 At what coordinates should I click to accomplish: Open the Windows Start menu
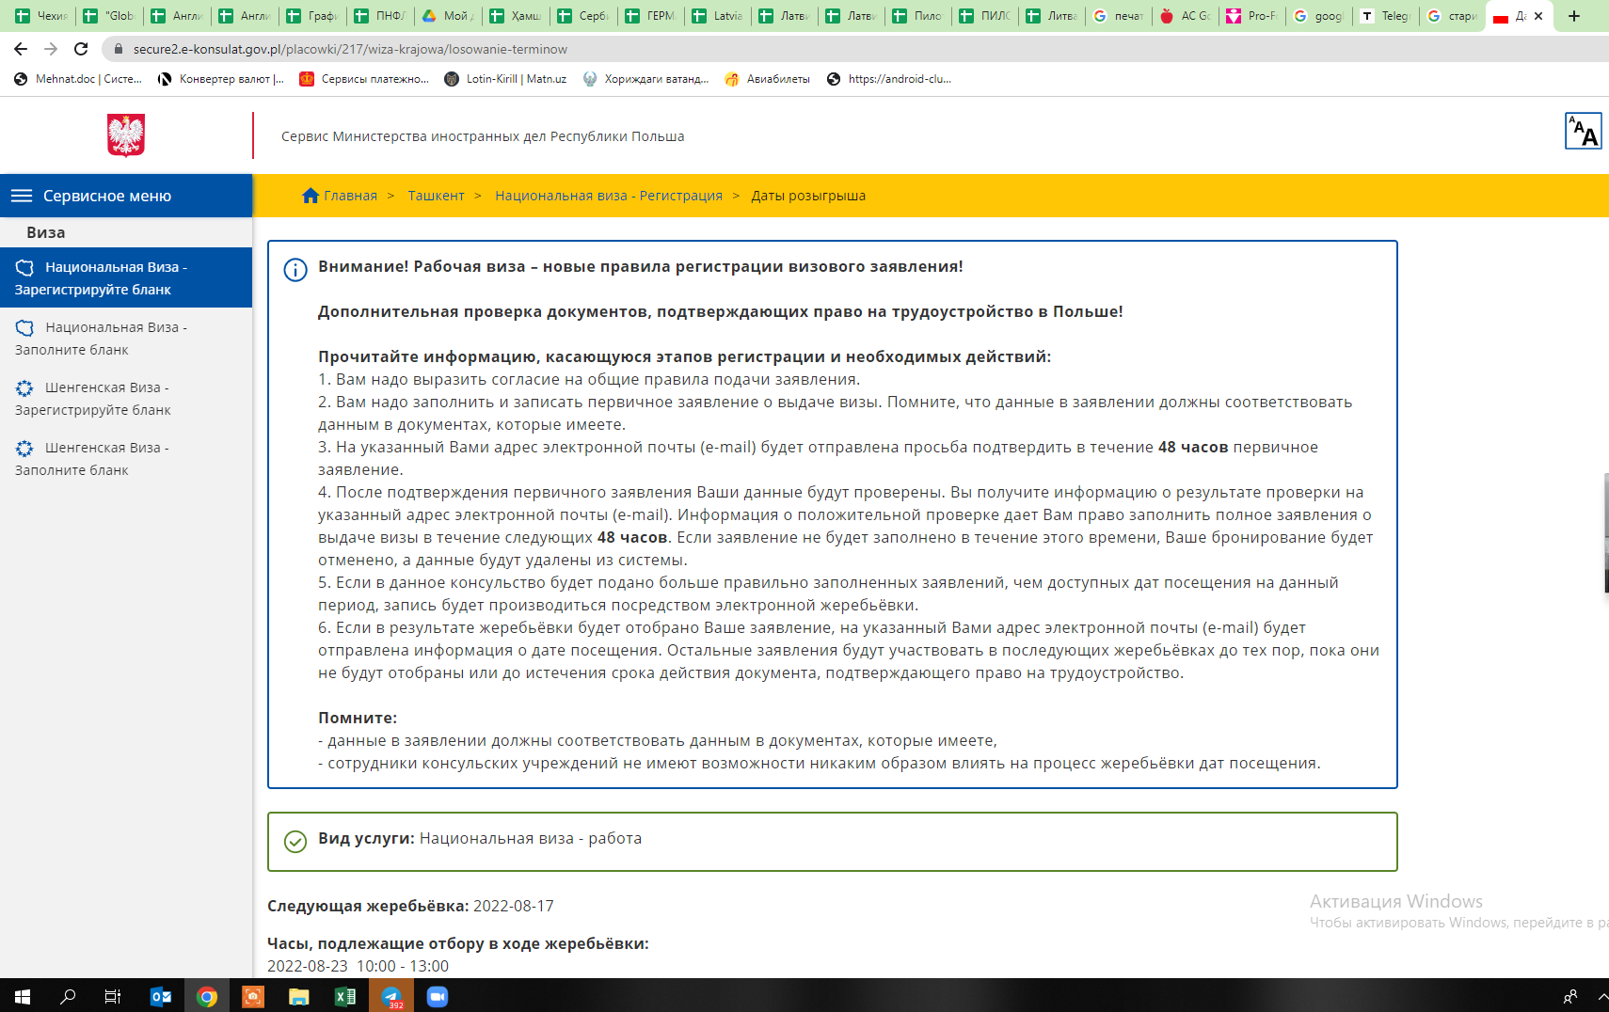coord(23,996)
